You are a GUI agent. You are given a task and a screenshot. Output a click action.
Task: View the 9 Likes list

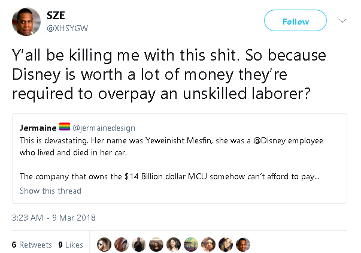(71, 245)
